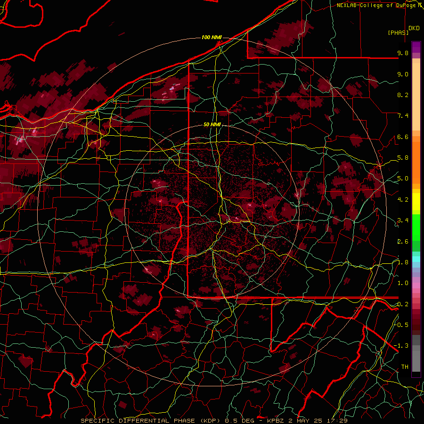Screen dimensions: 424x424
Task: Click the cyan segment of the color bar
Action: click(416, 259)
